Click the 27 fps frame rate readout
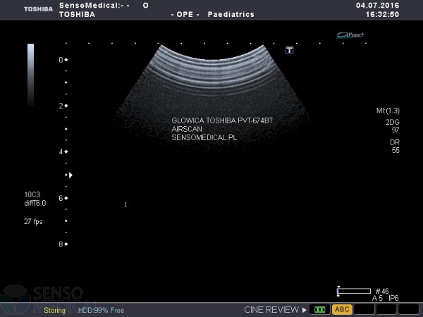This screenshot has height=317, width=423. [x=32, y=220]
